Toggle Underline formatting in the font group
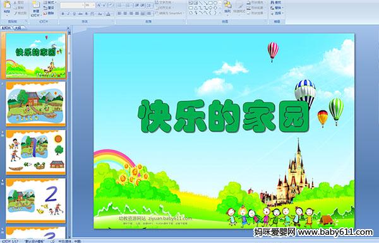The width and height of the screenshot is (379, 243). (74, 14)
